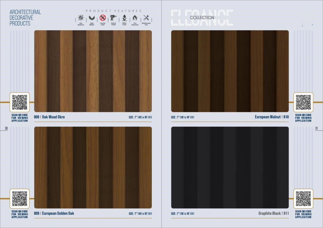Click the Easy to Install drill icon
The height and width of the screenshot is (228, 323).
pos(113,18)
